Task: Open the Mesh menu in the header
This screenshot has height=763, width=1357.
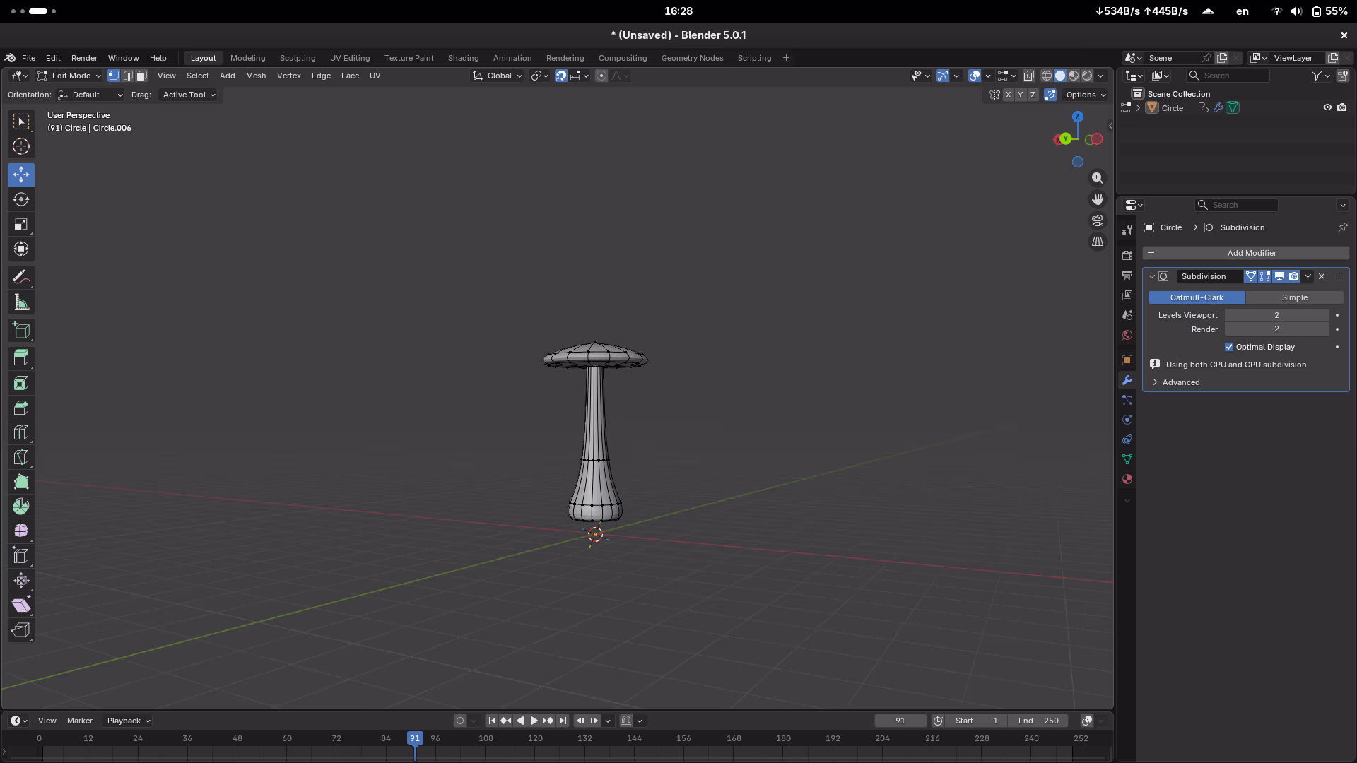Action: click(256, 76)
